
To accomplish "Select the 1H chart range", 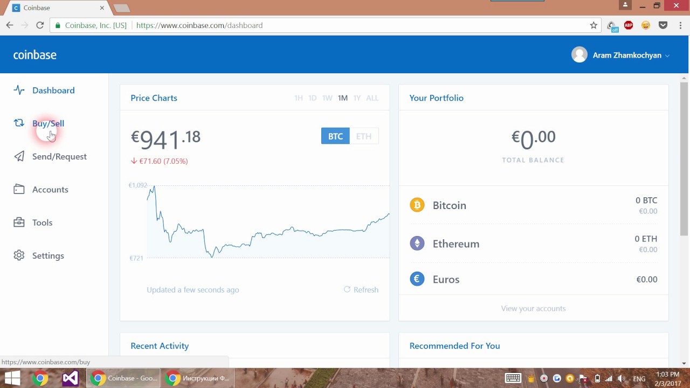I will click(298, 98).
